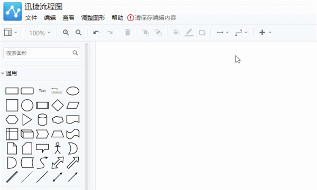Click the redo arrow icon
Screen dimensions: 317x190
point(109,32)
